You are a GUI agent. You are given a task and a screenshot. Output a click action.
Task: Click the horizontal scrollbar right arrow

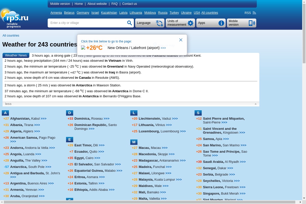coord(300,202)
